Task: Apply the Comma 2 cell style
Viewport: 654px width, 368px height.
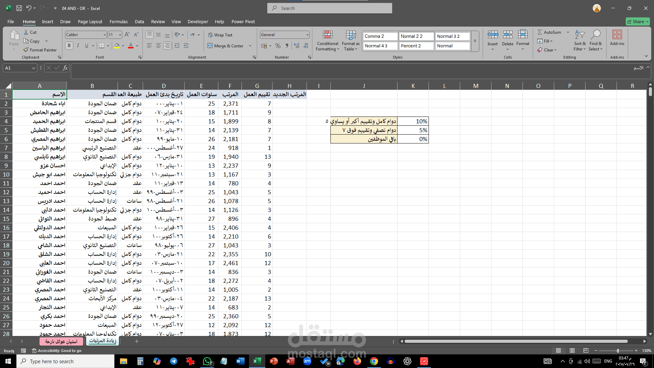Action: tap(380, 36)
